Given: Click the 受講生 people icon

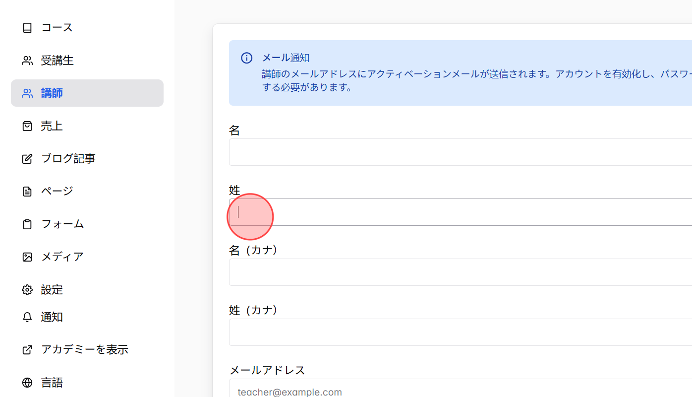Looking at the screenshot, I should [27, 60].
